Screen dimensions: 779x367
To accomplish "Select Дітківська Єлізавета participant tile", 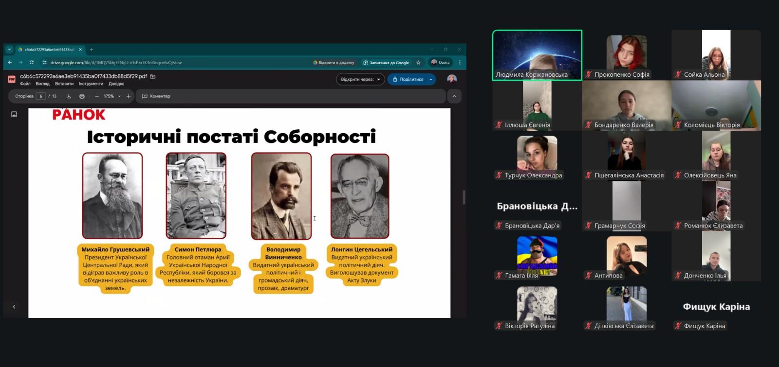I will point(627,307).
